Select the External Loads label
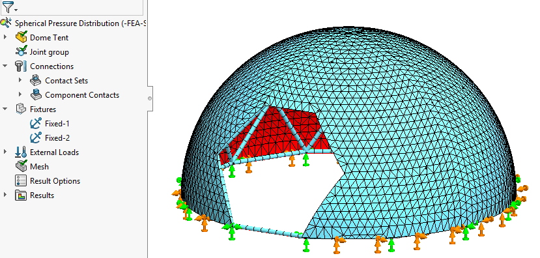 pyautogui.click(x=55, y=152)
